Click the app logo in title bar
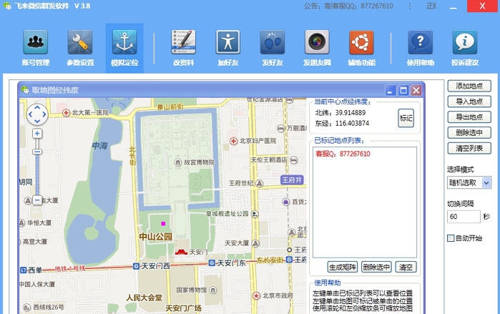This screenshot has width=500, height=314. 7,6
